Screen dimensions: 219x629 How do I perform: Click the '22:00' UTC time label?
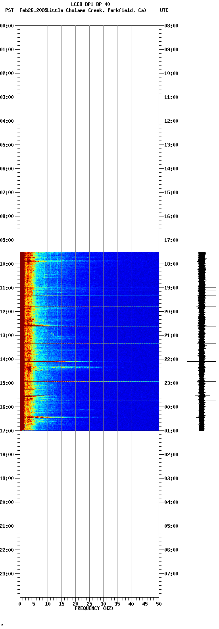[x=171, y=359]
